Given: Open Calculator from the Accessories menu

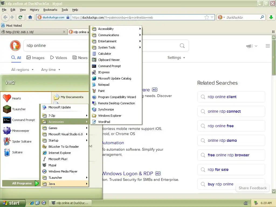Looking at the screenshot, I should click(x=116, y=54).
